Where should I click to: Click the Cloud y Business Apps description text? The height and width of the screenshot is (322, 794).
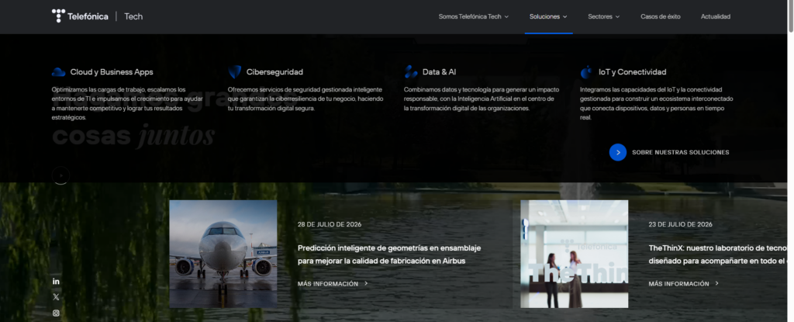pos(127,103)
